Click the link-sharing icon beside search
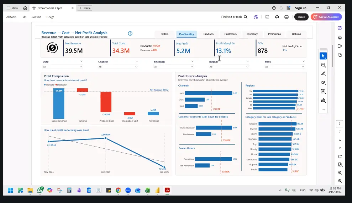The image size is (352, 203). 256,17
